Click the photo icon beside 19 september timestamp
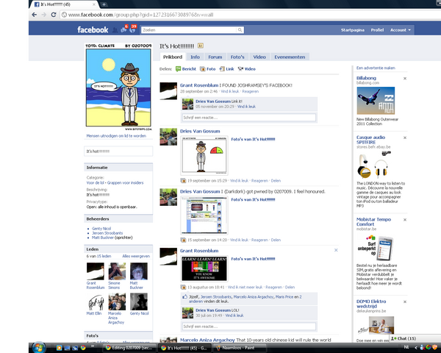 click(183, 181)
